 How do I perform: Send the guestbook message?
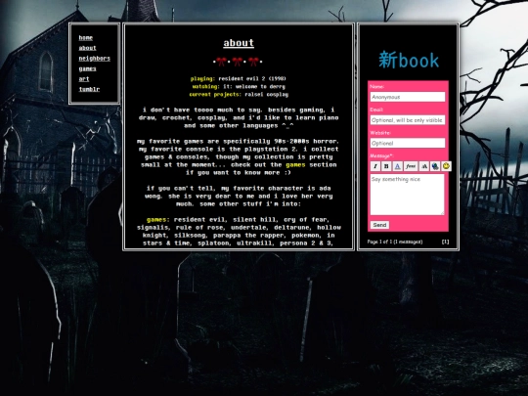pos(379,225)
